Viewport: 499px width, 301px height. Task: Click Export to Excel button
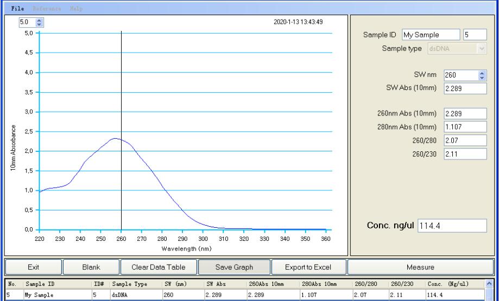(x=308, y=267)
